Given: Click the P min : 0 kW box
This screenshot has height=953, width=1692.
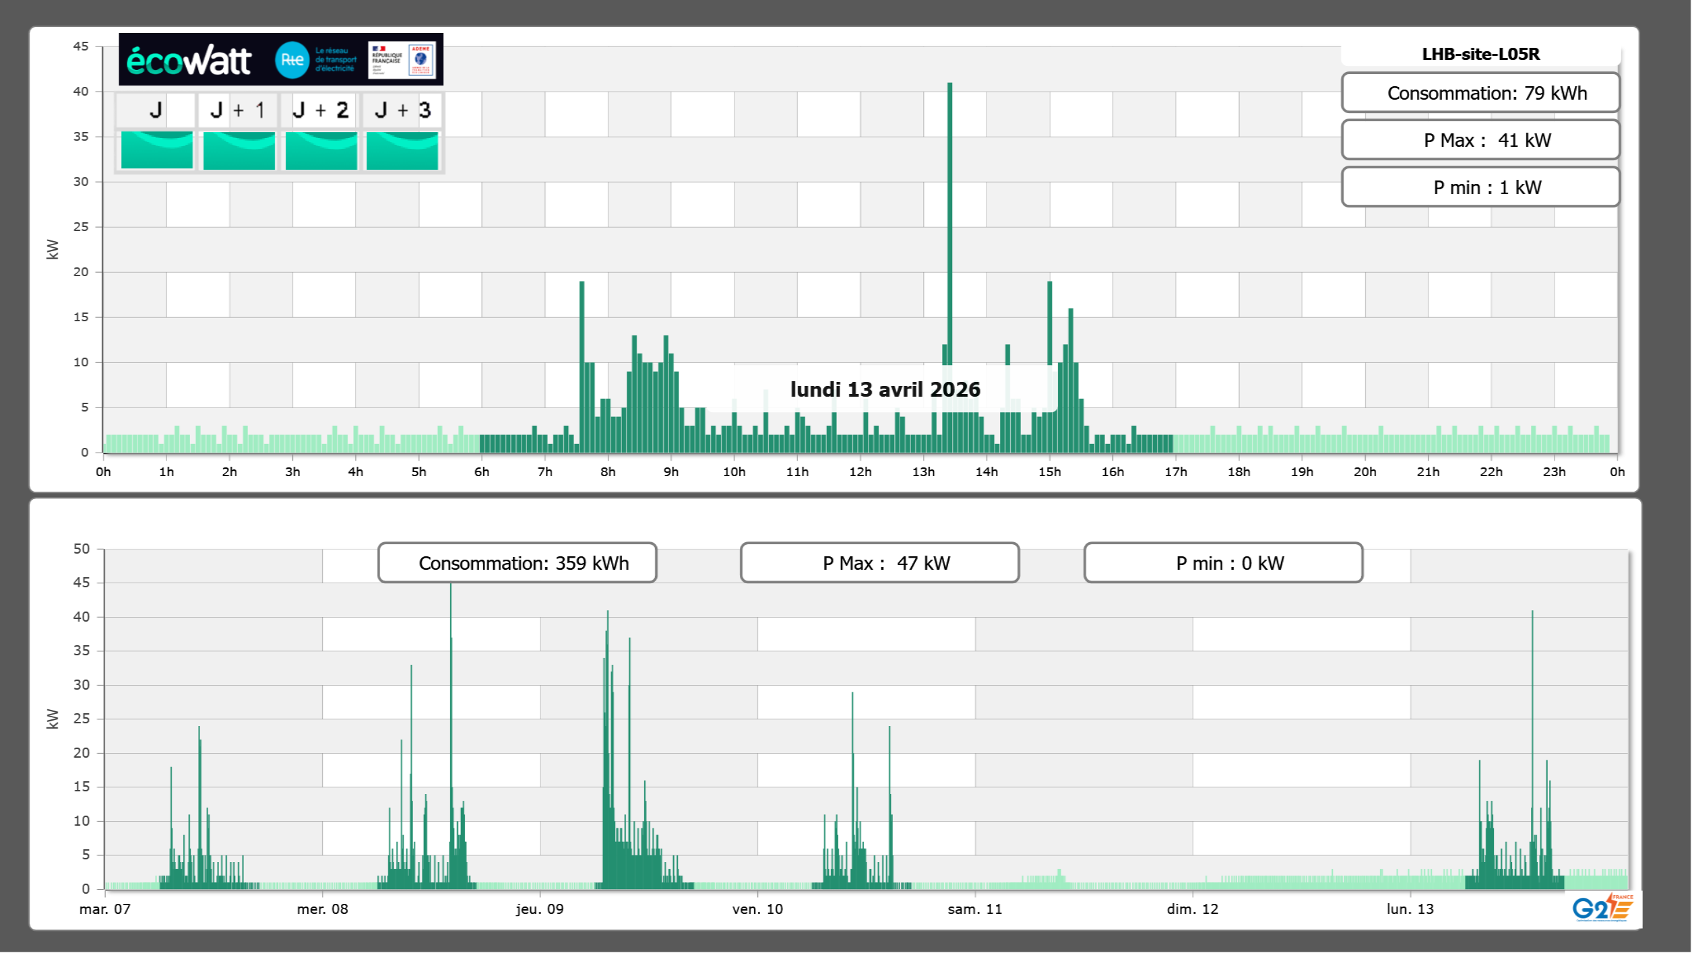Looking at the screenshot, I should 1223,562.
